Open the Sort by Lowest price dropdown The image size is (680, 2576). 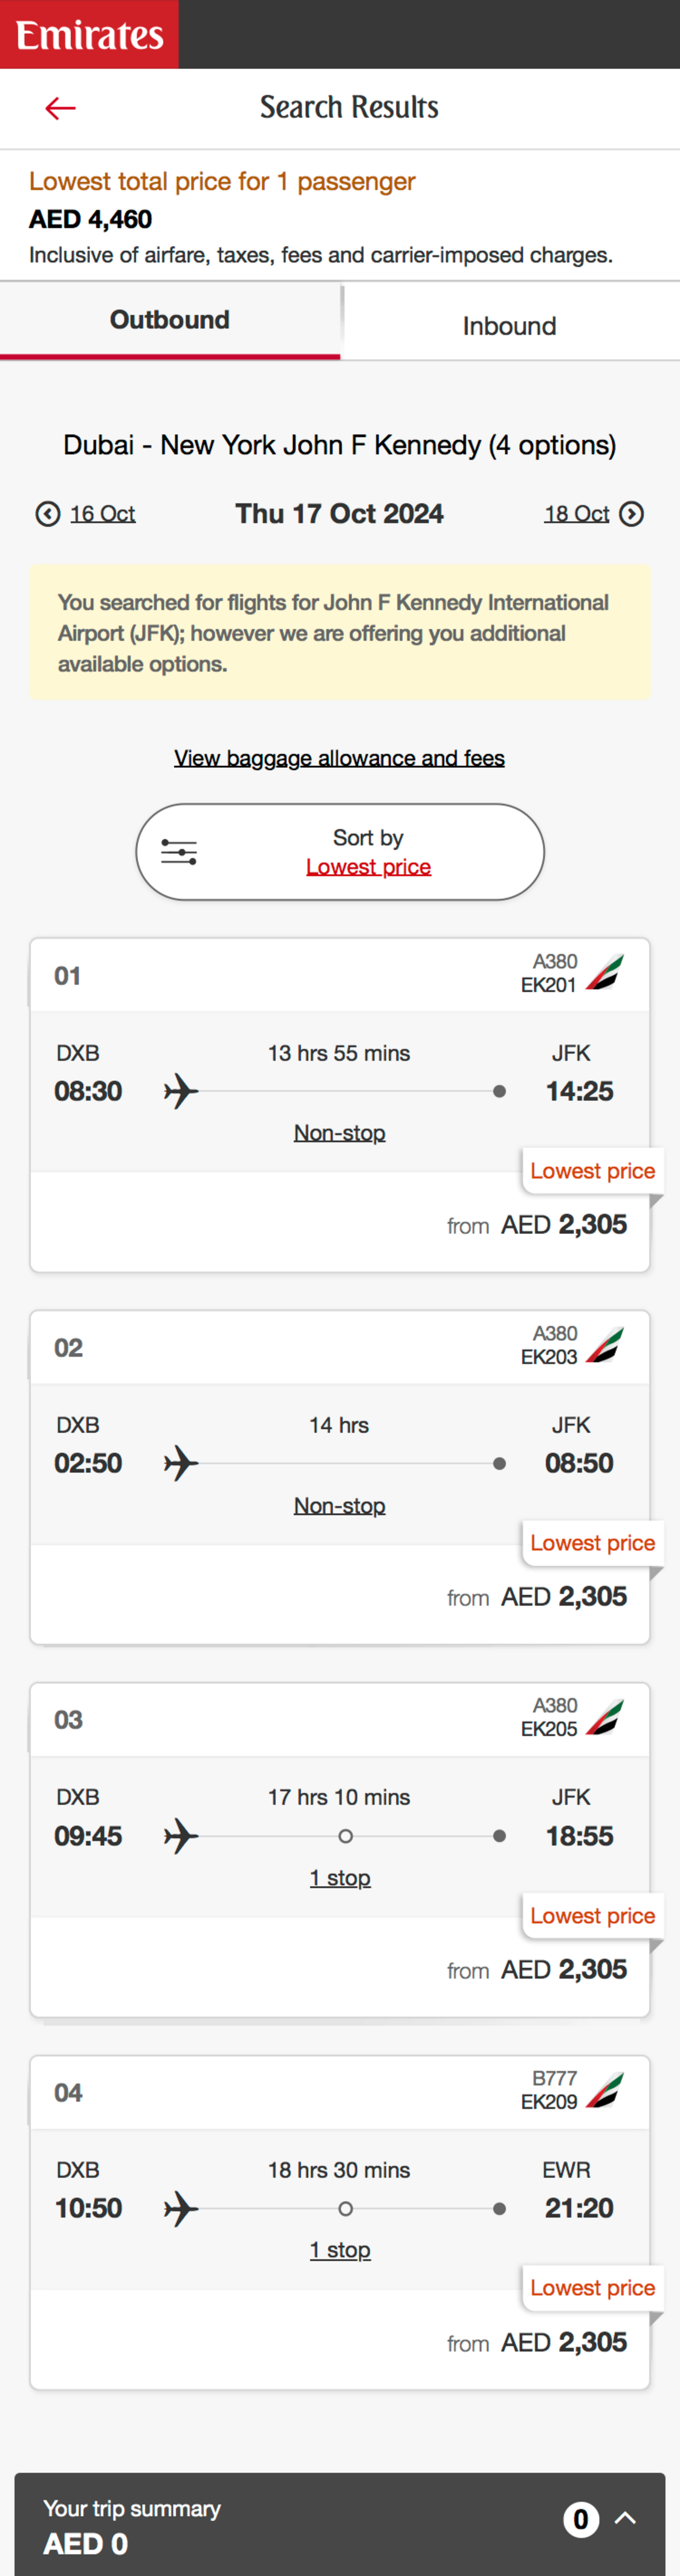(x=368, y=866)
